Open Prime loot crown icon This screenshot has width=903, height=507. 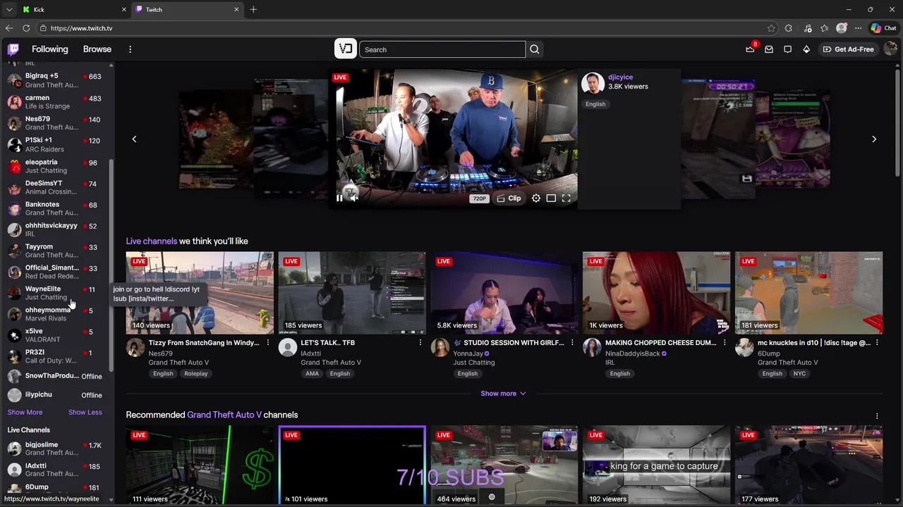tap(750, 49)
